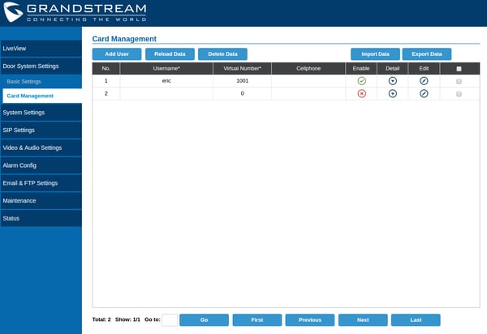Go to Previous page
Screen dimensions: 487x334
pos(310,320)
